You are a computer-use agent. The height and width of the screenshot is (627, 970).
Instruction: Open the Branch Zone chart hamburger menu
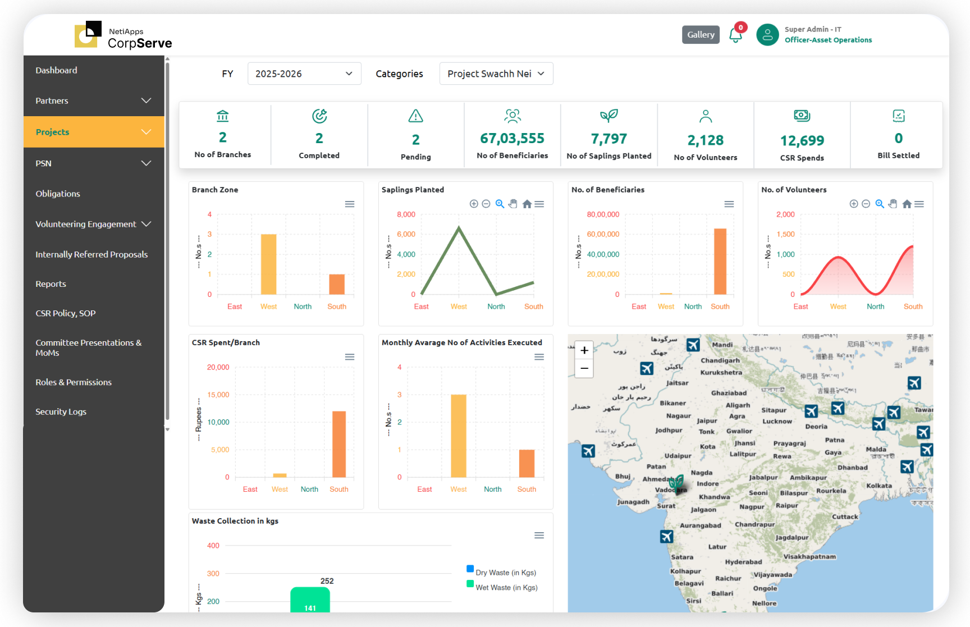[350, 204]
